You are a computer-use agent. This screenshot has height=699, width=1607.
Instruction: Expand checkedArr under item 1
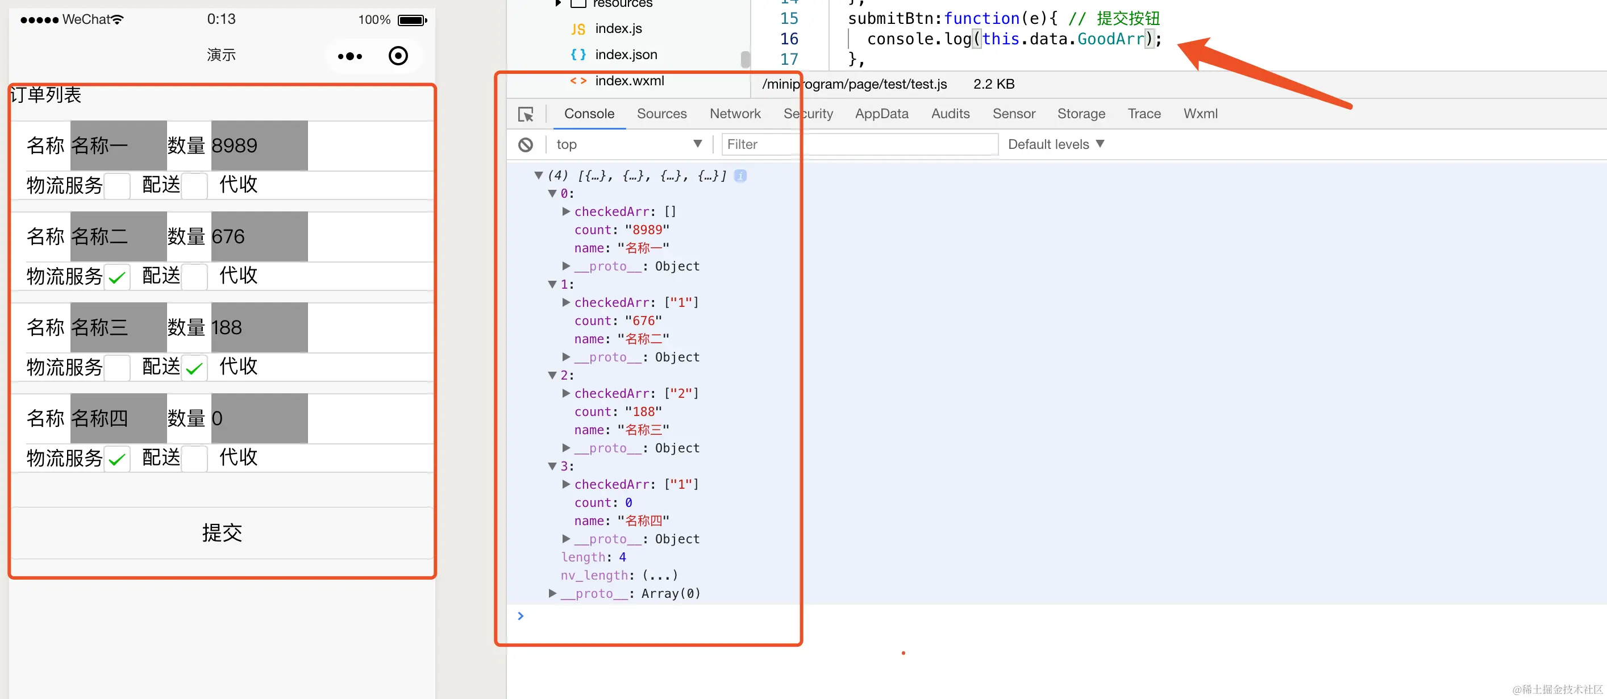pyautogui.click(x=566, y=303)
